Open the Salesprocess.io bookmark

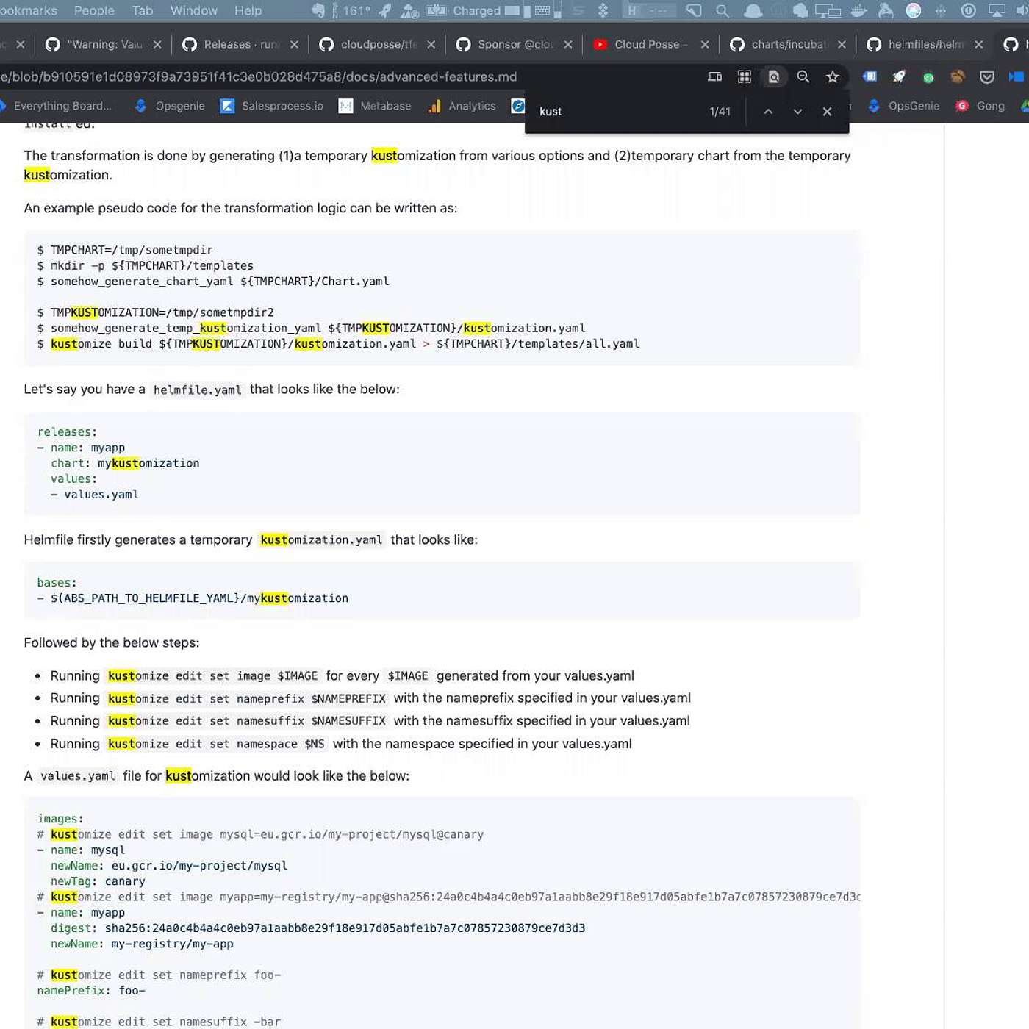272,106
